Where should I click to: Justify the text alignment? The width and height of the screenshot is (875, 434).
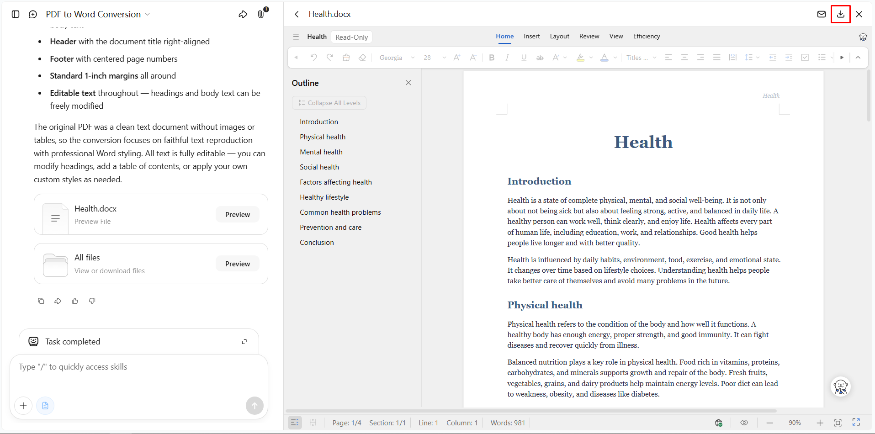(717, 58)
